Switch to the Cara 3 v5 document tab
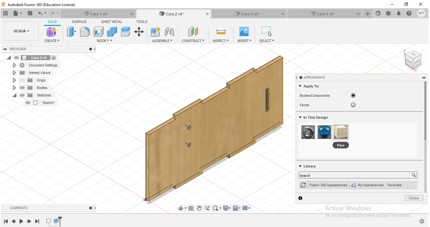The width and height of the screenshot is (430, 227). pyautogui.click(x=250, y=14)
